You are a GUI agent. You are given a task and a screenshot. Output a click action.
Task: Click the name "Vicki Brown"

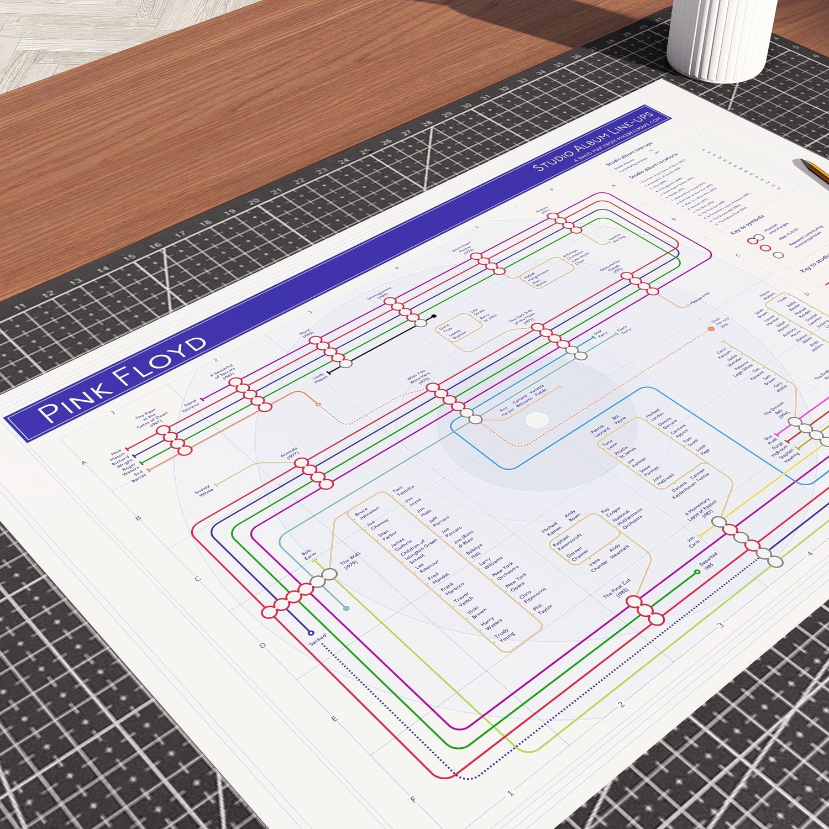477,613
